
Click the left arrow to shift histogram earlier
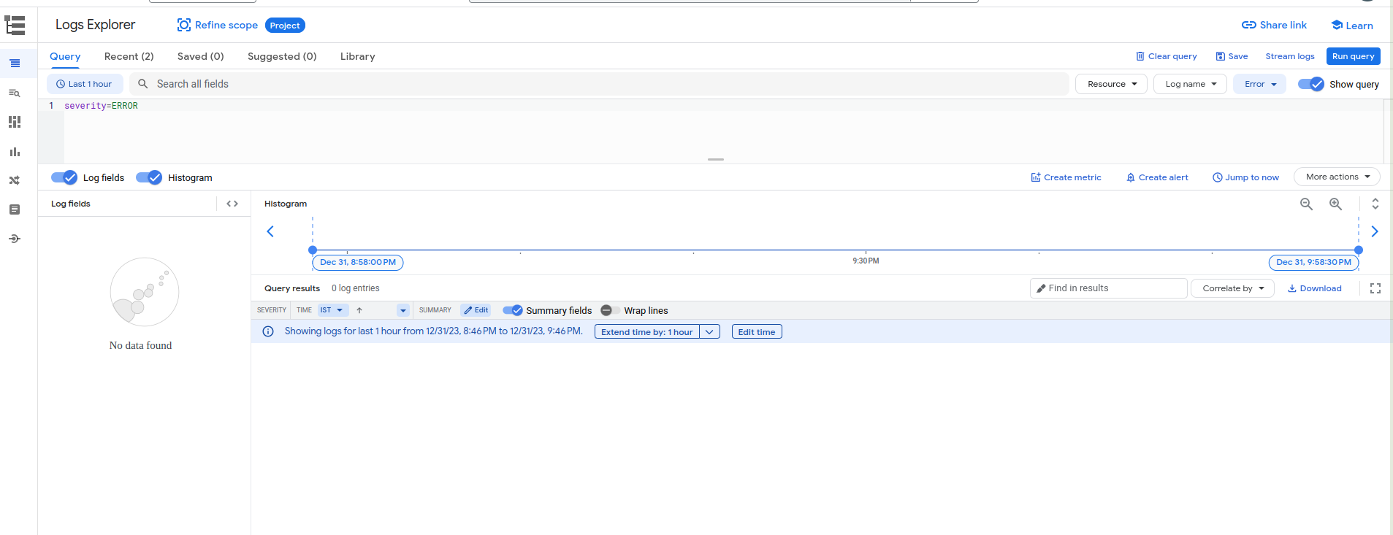[270, 231]
